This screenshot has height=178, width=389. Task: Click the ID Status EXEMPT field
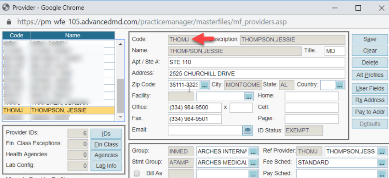click(x=304, y=130)
